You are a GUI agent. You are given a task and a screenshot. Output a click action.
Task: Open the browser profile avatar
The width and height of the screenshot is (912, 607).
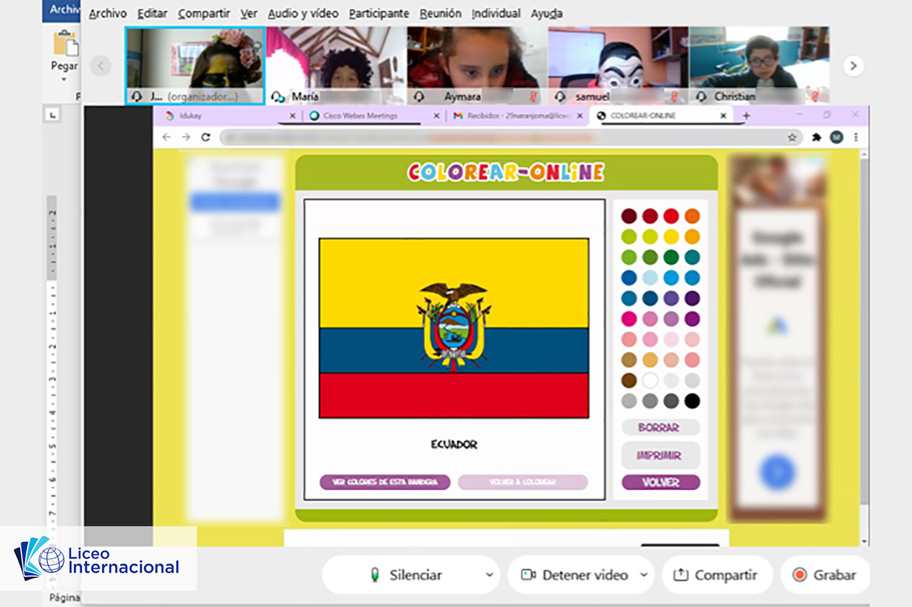click(x=837, y=137)
